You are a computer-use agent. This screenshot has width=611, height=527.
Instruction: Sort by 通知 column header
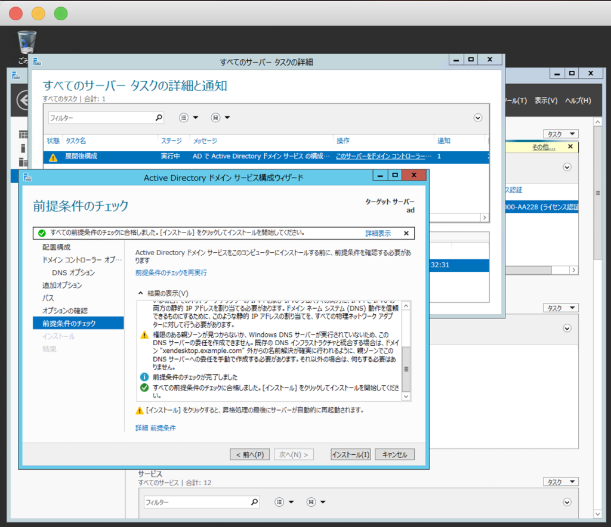click(443, 141)
